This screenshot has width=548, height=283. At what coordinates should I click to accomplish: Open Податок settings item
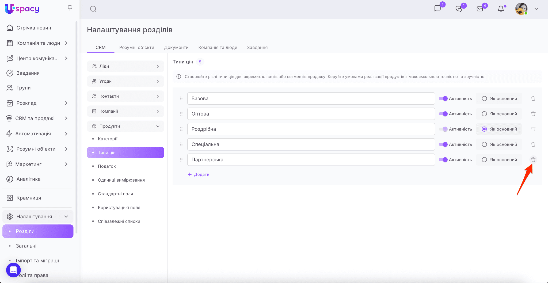(x=107, y=166)
